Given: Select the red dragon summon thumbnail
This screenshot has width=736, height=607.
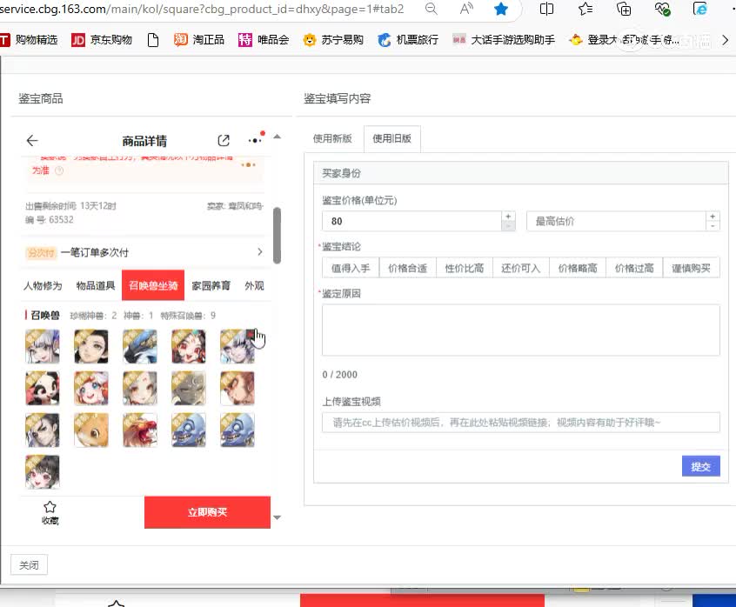Looking at the screenshot, I should pos(140,430).
